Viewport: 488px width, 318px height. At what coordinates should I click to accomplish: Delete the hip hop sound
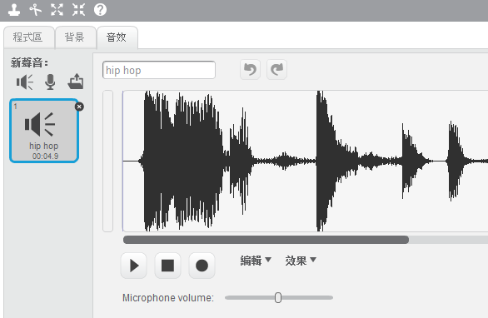click(x=79, y=107)
